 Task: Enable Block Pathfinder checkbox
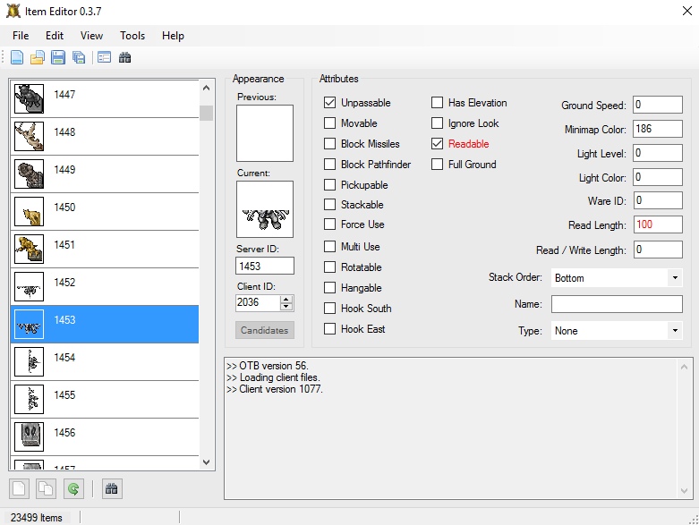330,164
